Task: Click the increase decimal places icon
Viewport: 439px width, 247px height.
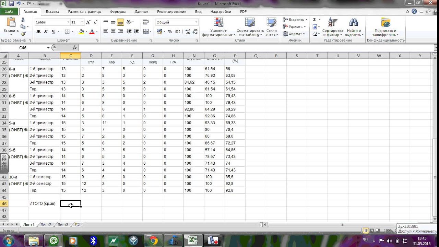Action: 188,31
